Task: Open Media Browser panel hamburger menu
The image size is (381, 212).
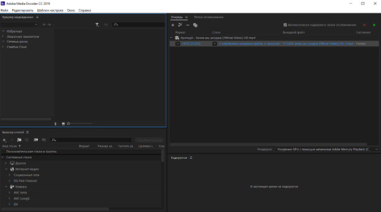Action: pos(37,17)
